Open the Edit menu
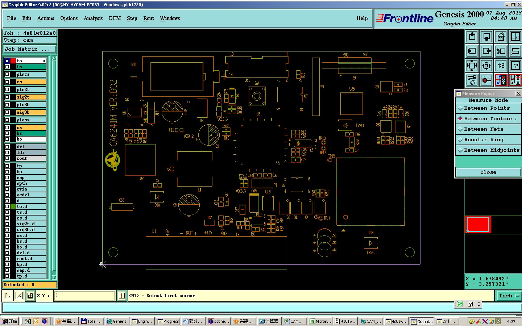The image size is (522, 326). pos(27,18)
